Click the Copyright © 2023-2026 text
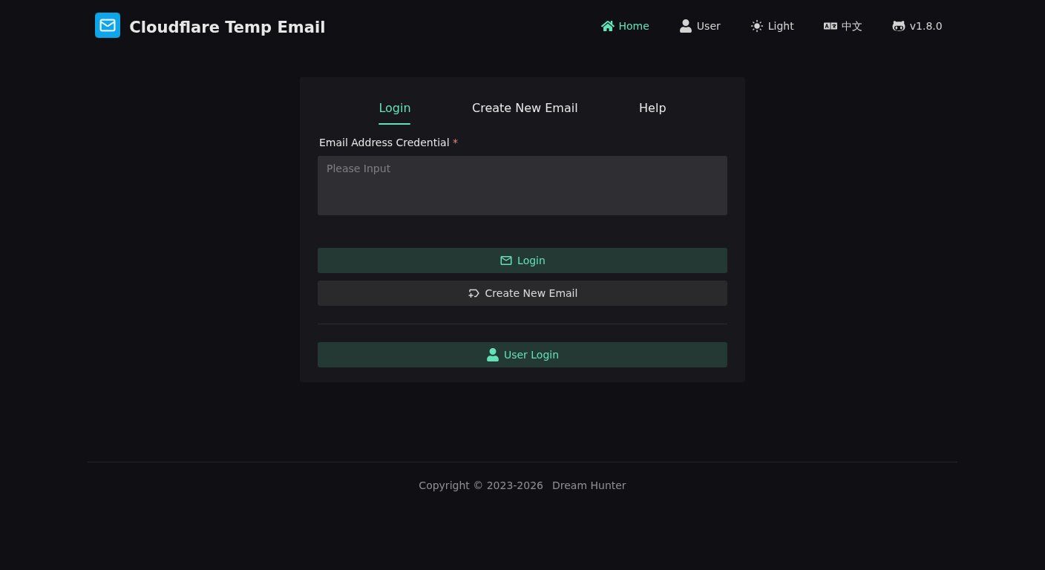Image resolution: width=1045 pixels, height=570 pixels. point(481,485)
